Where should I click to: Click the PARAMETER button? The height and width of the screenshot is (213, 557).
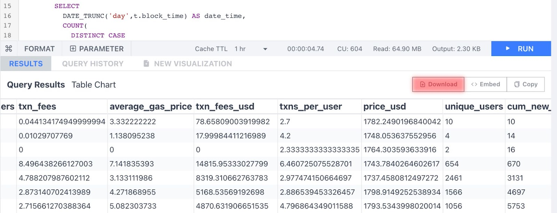[97, 49]
